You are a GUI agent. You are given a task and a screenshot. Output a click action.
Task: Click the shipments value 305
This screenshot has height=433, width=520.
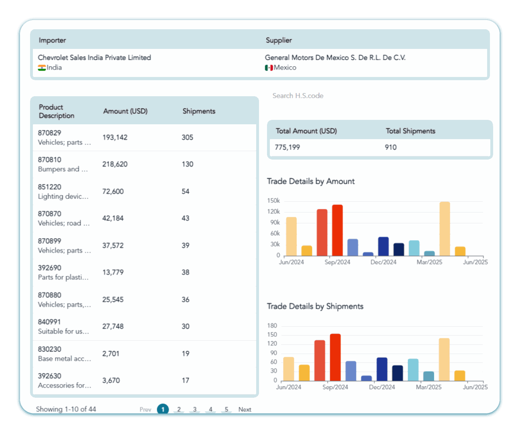point(187,138)
